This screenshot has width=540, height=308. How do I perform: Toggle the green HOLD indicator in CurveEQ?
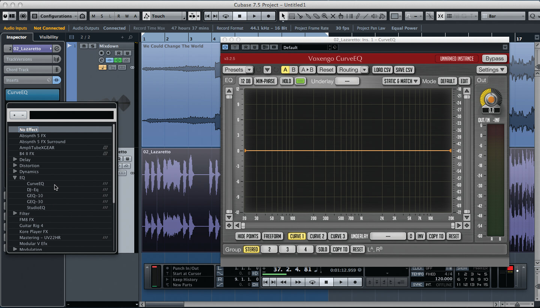(300, 81)
